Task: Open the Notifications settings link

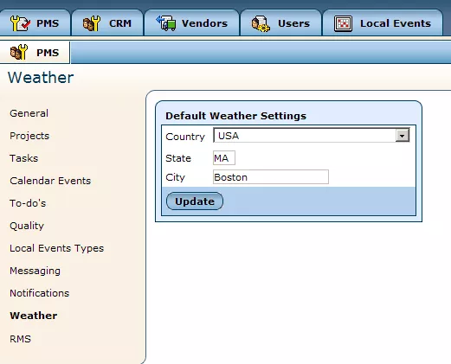Action: click(x=40, y=293)
